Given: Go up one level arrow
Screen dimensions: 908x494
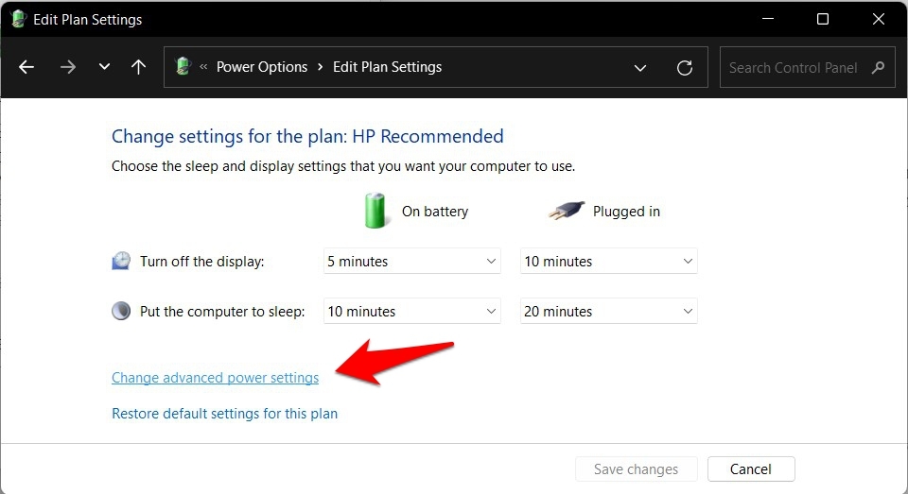Looking at the screenshot, I should coord(139,67).
